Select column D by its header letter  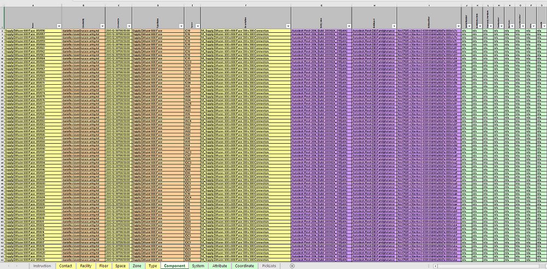(158, 5)
